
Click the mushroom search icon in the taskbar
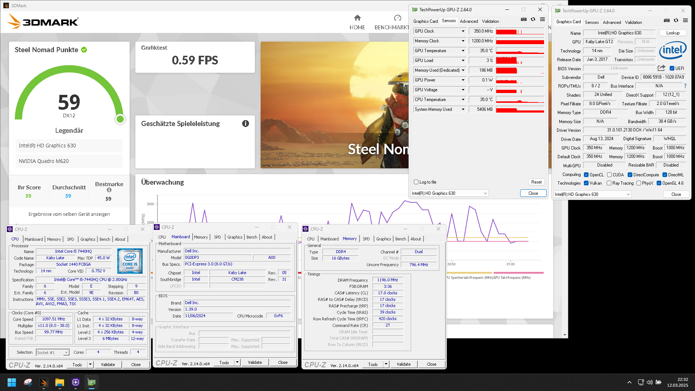tap(28, 382)
